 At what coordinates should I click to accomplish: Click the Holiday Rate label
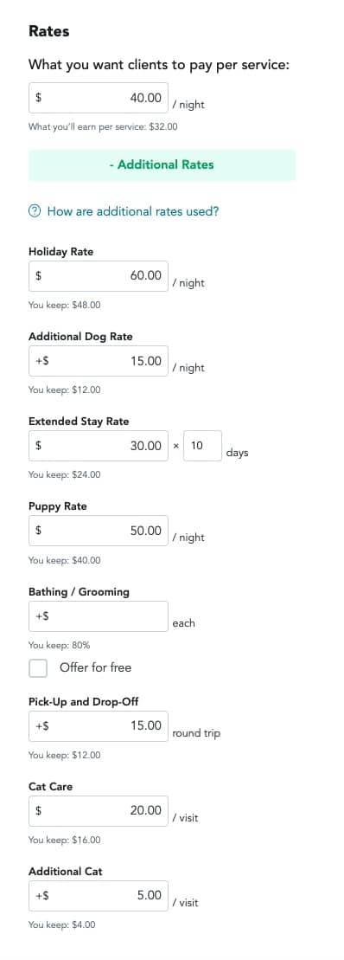pos(61,252)
